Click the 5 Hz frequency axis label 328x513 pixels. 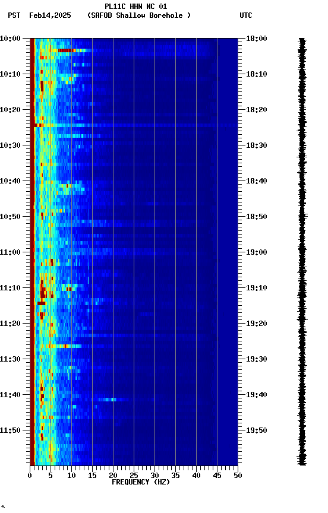tap(51, 476)
